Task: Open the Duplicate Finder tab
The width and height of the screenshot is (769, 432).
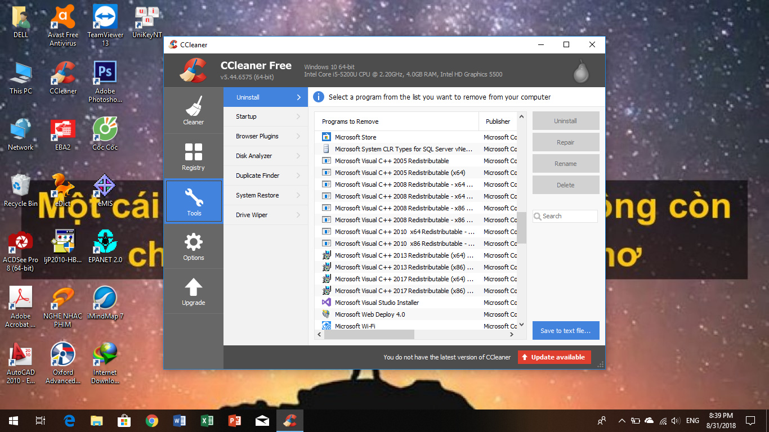Action: (266, 175)
